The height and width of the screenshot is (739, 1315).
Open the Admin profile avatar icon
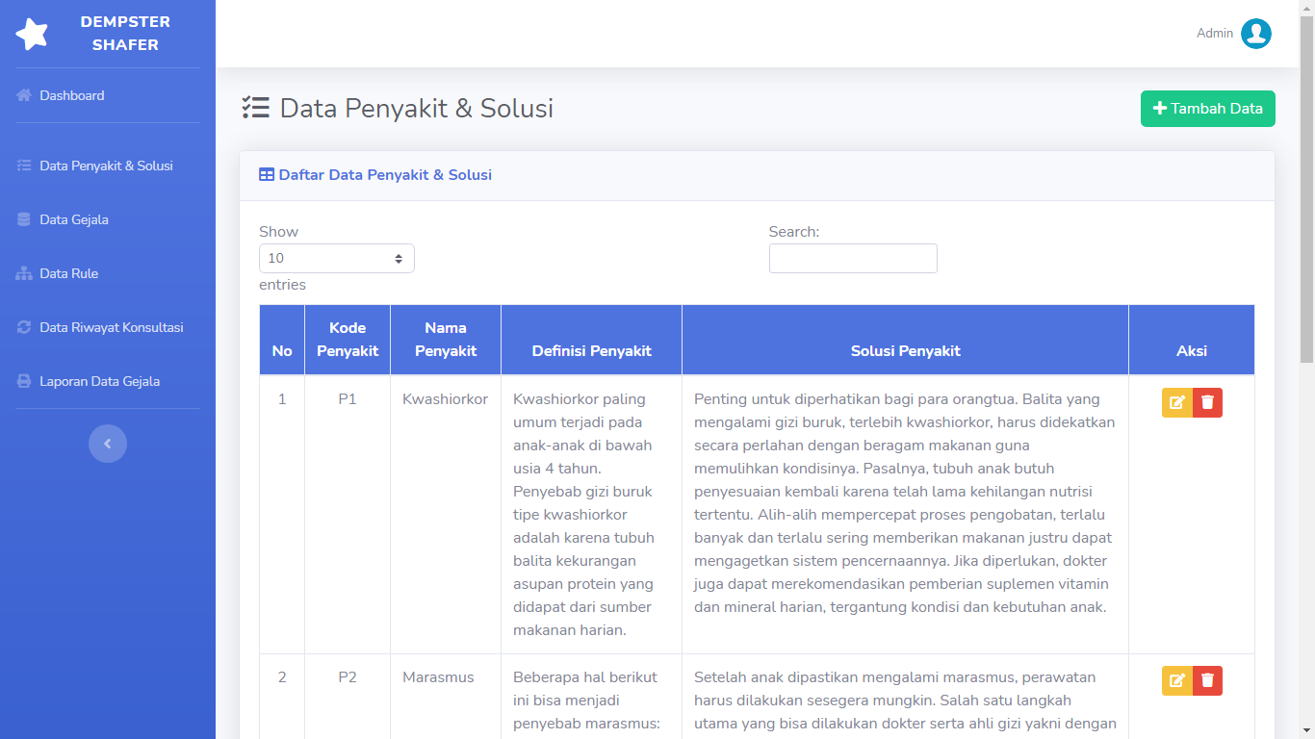(x=1255, y=33)
